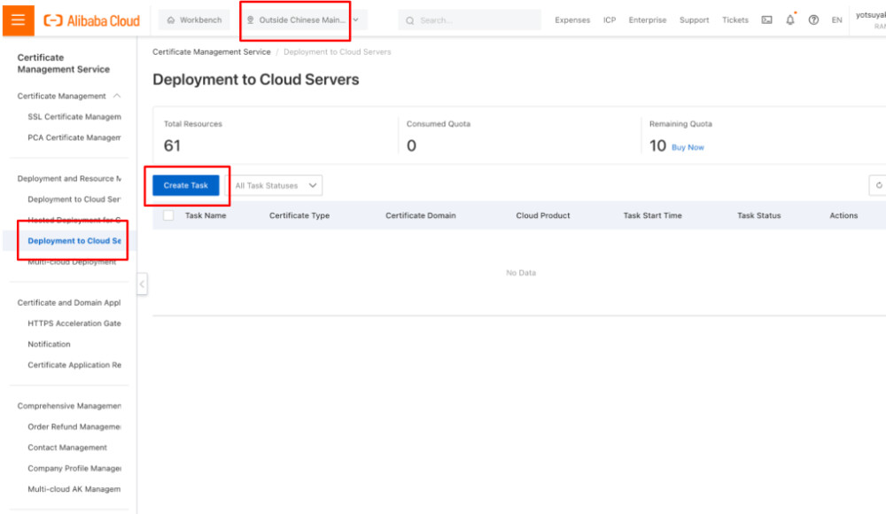Refresh the deployment task list
This screenshot has width=886, height=514.
(878, 185)
